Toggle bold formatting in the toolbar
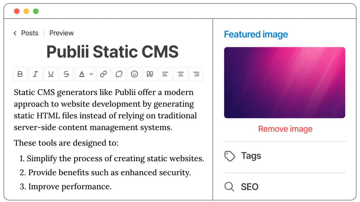Image resolution: width=360 pixels, height=202 pixels. pyautogui.click(x=20, y=74)
